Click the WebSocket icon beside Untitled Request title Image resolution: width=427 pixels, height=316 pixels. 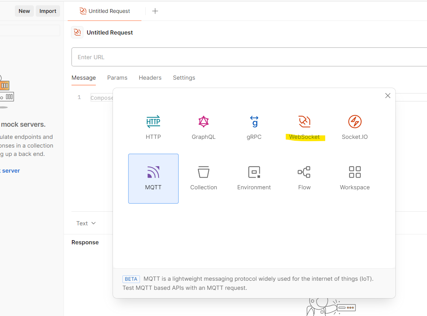[77, 32]
